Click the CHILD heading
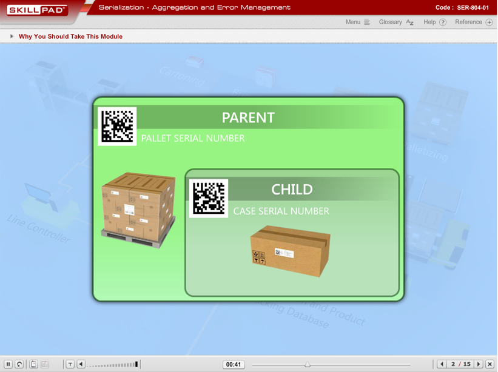The width and height of the screenshot is (498, 372). point(292,190)
